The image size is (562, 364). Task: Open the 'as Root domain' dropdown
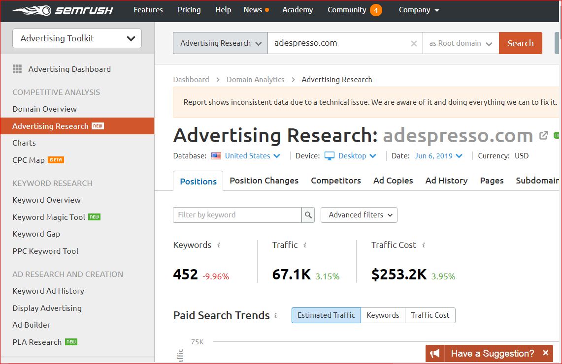tap(461, 43)
